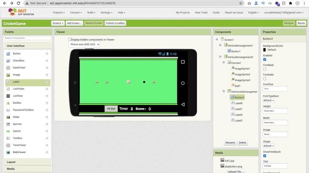Viewport: 309px width, 173px height.
Task: Enable the FontBold checkbox
Action: tap(265, 69)
